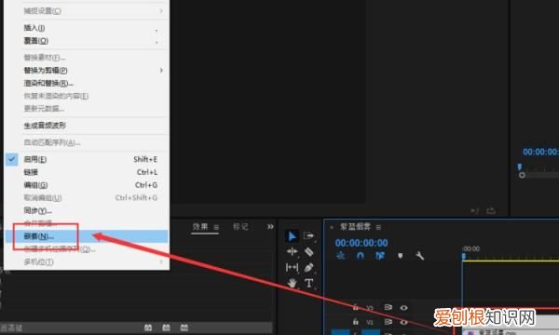Screen dimensions: 559x335
Task: Choose 自动匹配序列(A)... menu item
Action: [86, 142]
